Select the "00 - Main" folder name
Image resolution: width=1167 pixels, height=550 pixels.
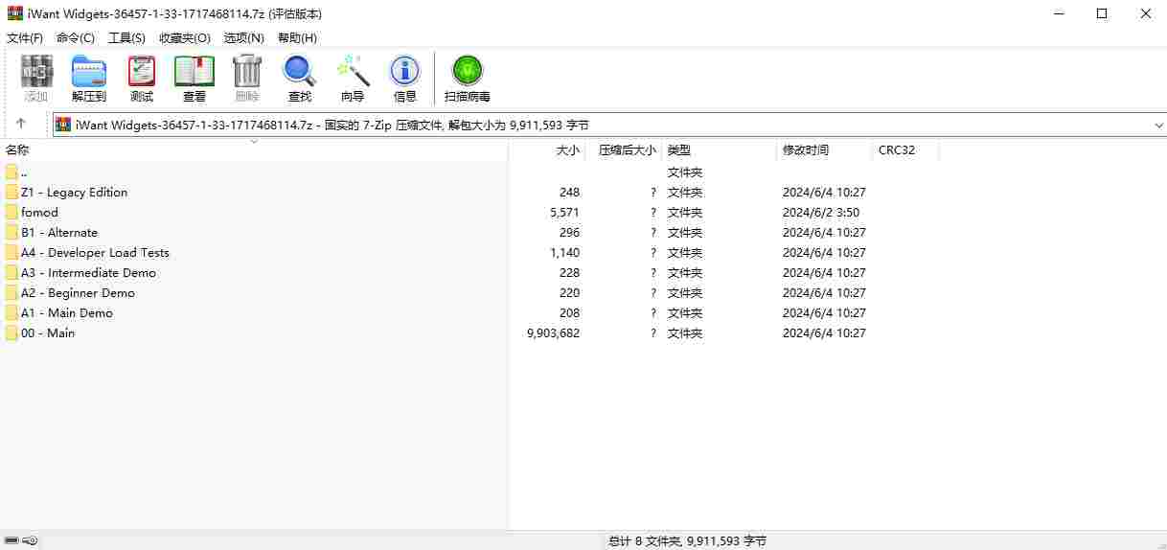pos(48,333)
